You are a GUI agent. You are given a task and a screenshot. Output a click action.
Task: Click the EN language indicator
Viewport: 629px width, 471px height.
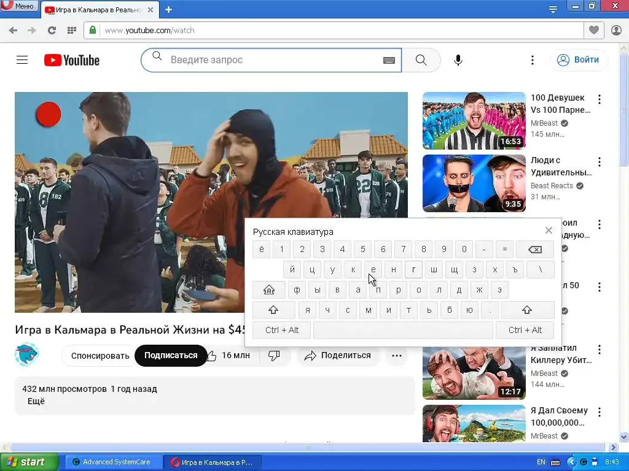tap(541, 462)
